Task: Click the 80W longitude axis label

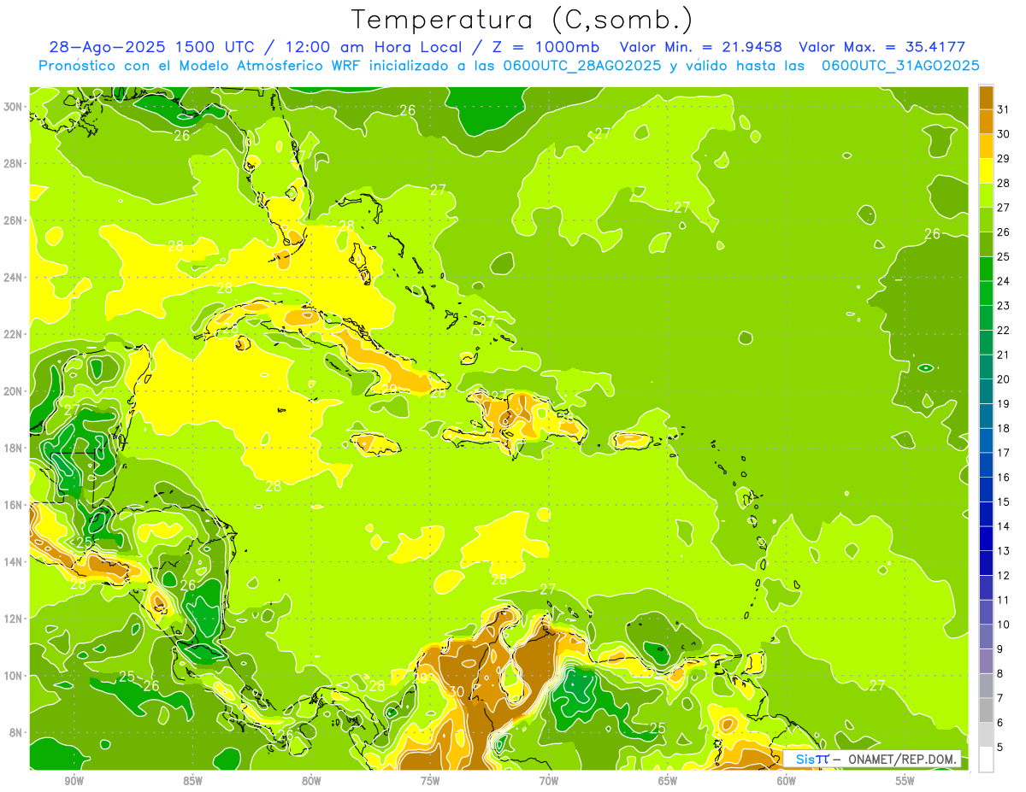Action: 311,781
